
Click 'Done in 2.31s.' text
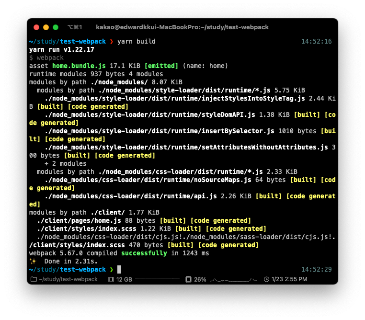(71, 262)
